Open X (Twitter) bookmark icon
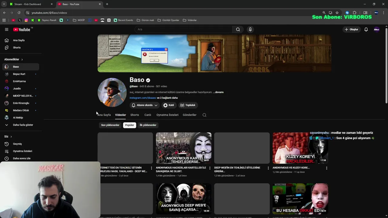The width and height of the screenshot is (388, 218). point(20,20)
